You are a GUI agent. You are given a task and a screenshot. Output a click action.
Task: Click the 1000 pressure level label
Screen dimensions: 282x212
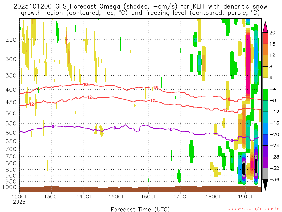(x=9, y=187)
